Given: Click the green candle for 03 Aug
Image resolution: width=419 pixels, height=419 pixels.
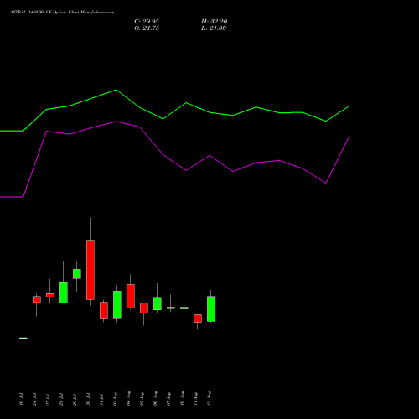Looking at the screenshot, I should coord(117,305).
